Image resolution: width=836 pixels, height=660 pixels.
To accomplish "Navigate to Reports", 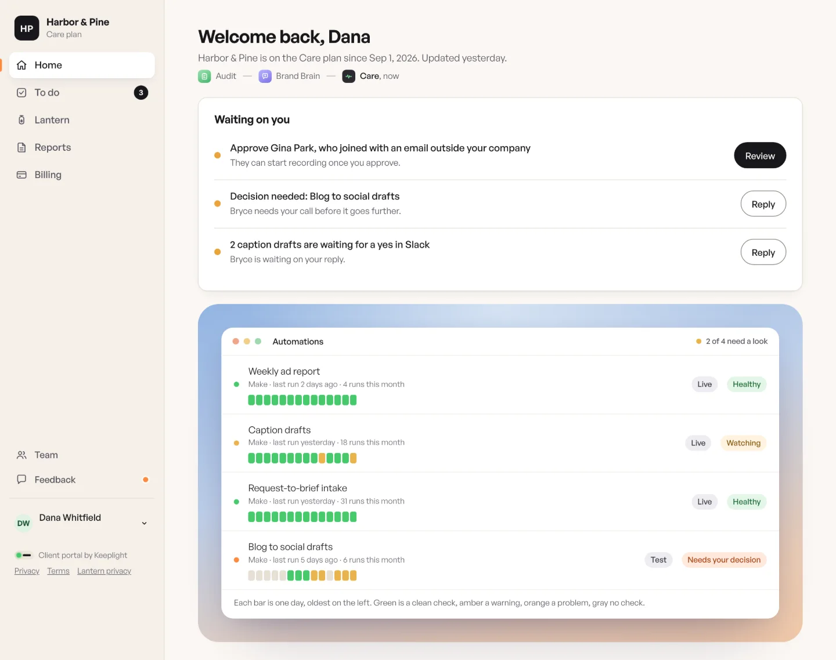I will click(82, 147).
